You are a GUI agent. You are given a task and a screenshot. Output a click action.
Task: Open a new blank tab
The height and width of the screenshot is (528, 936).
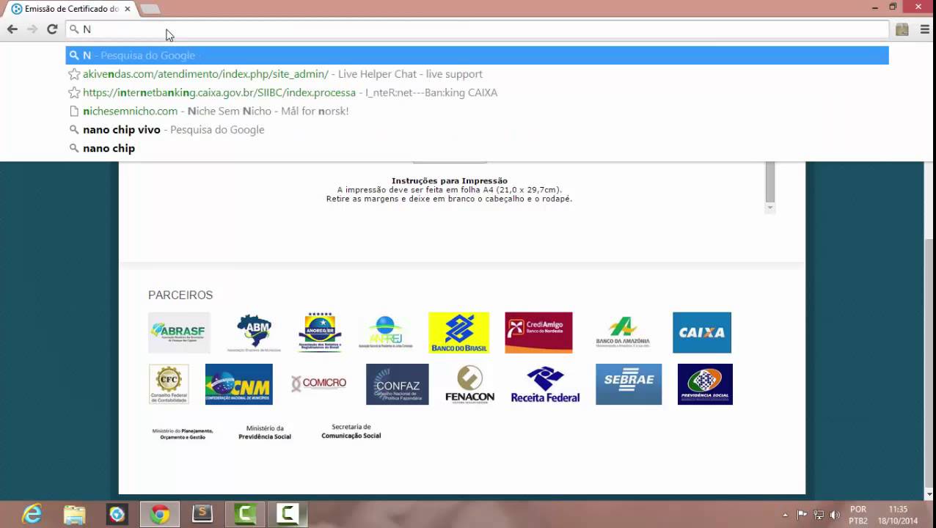(x=150, y=9)
